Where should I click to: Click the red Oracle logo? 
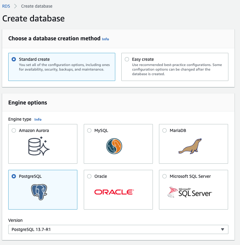pos(114,192)
